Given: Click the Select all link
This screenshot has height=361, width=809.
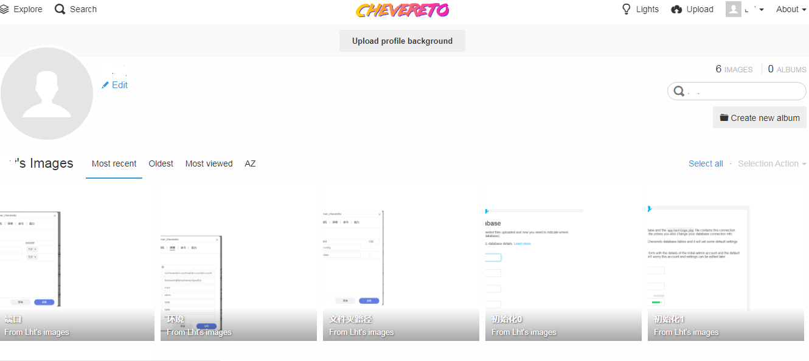Looking at the screenshot, I should [x=706, y=163].
